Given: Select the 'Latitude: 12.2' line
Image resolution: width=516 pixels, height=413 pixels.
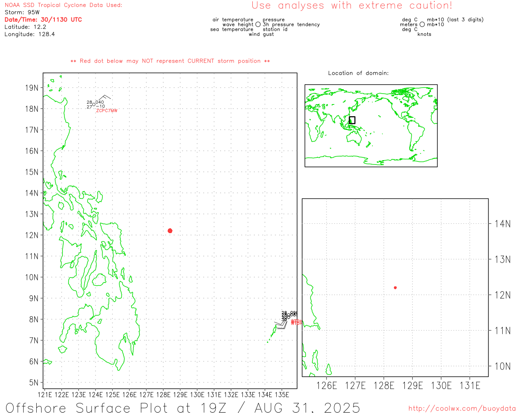Looking at the screenshot, I should [25, 27].
